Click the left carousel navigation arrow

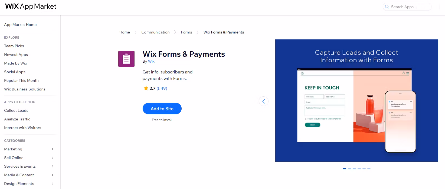coord(263,101)
